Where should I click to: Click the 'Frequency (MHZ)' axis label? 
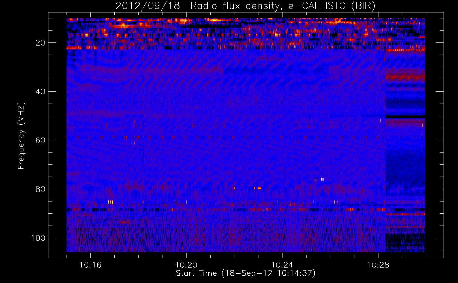point(21,136)
